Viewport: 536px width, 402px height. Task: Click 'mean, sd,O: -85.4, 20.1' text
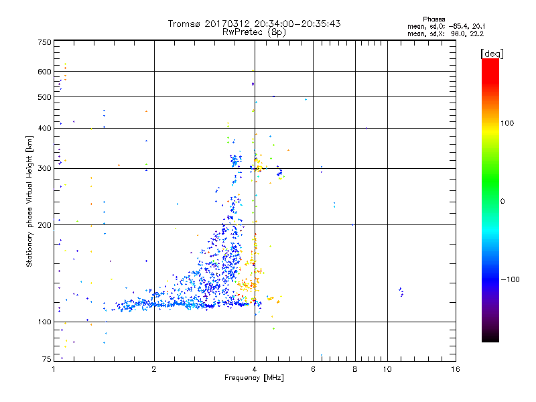(x=446, y=26)
